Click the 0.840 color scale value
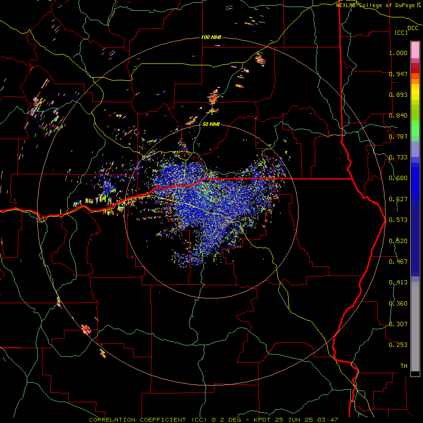 pos(398,116)
